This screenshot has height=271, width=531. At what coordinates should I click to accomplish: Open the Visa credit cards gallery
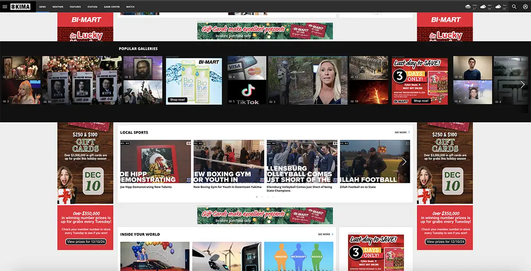coord(247,68)
